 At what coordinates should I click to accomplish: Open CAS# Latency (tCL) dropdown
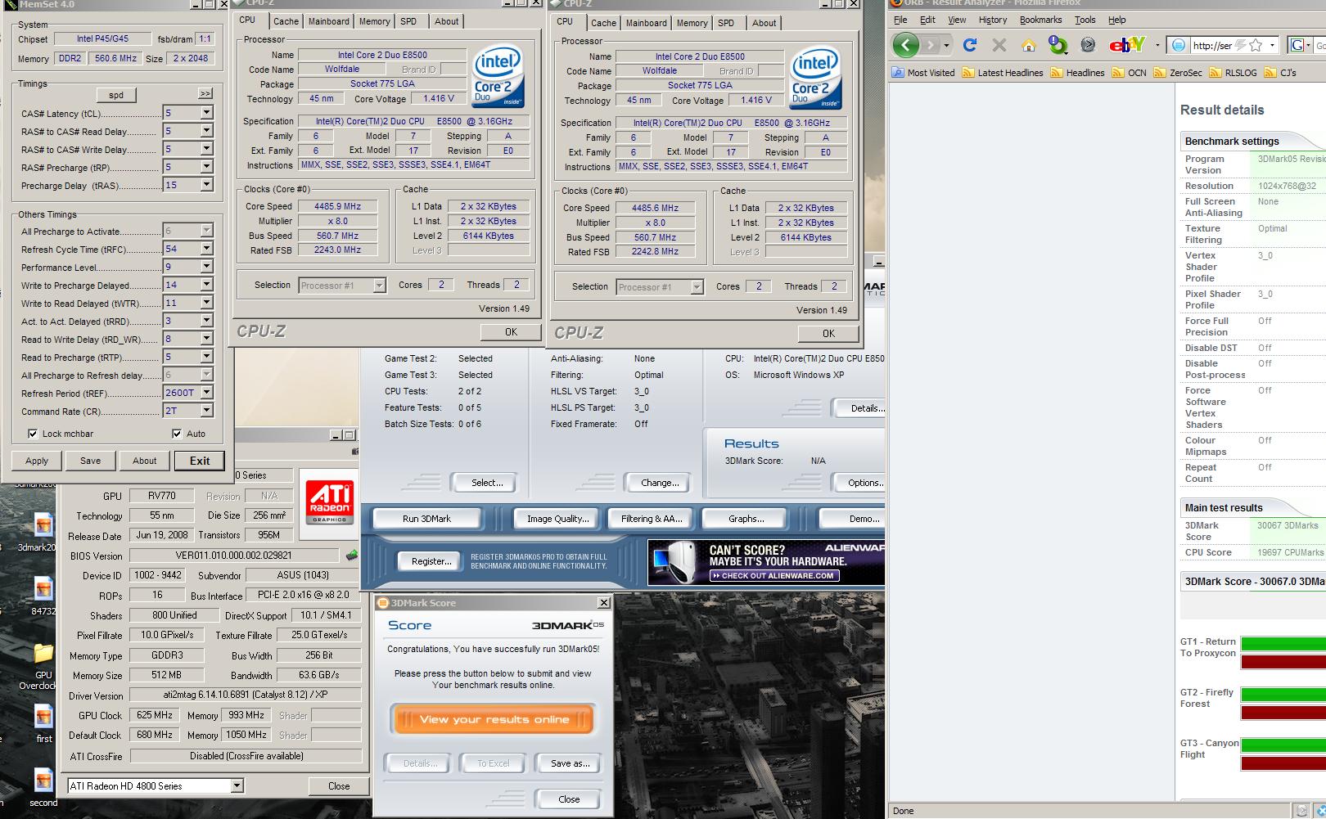click(206, 113)
